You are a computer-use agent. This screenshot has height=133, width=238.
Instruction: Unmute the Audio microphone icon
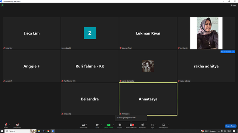coord(6,125)
